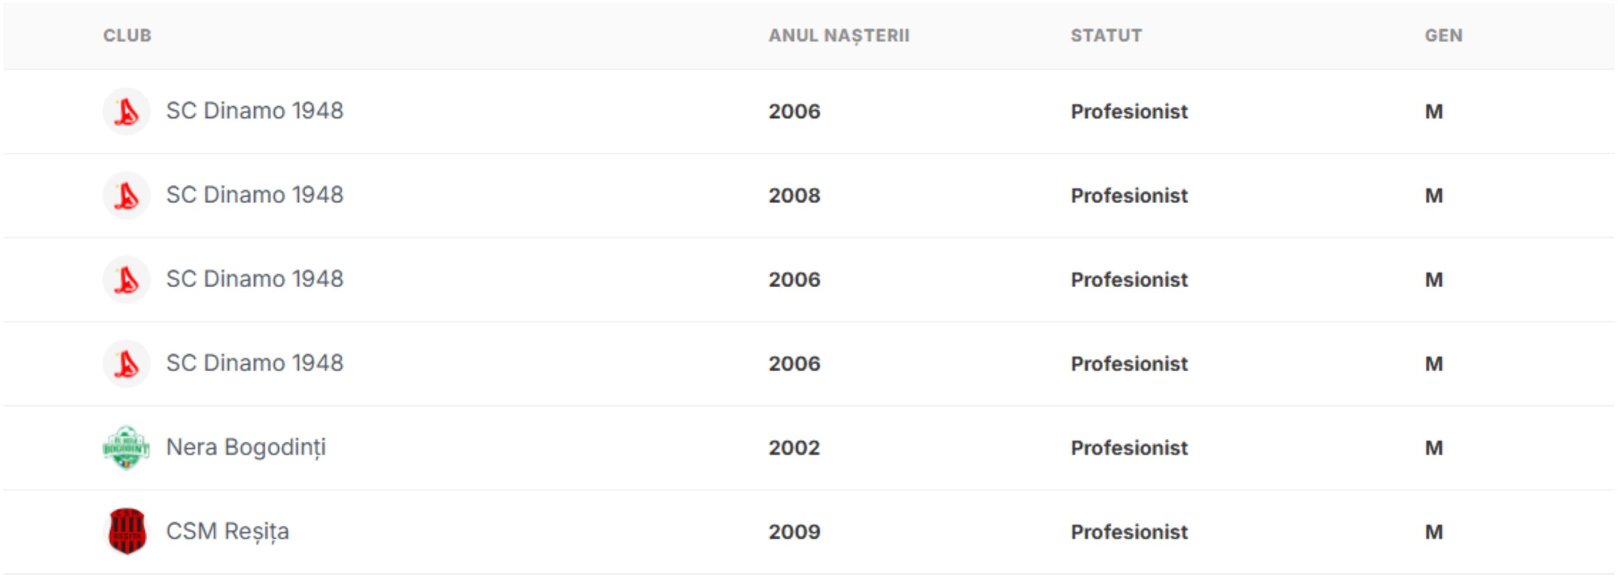Sort by the GEN column header

(1444, 35)
